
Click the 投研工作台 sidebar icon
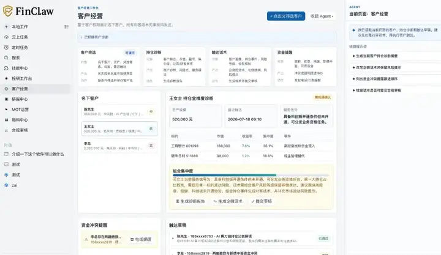tap(6, 78)
